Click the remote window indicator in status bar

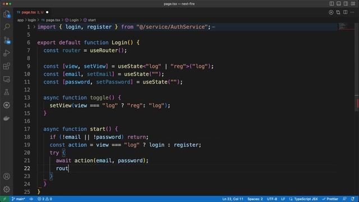click(x=4, y=199)
